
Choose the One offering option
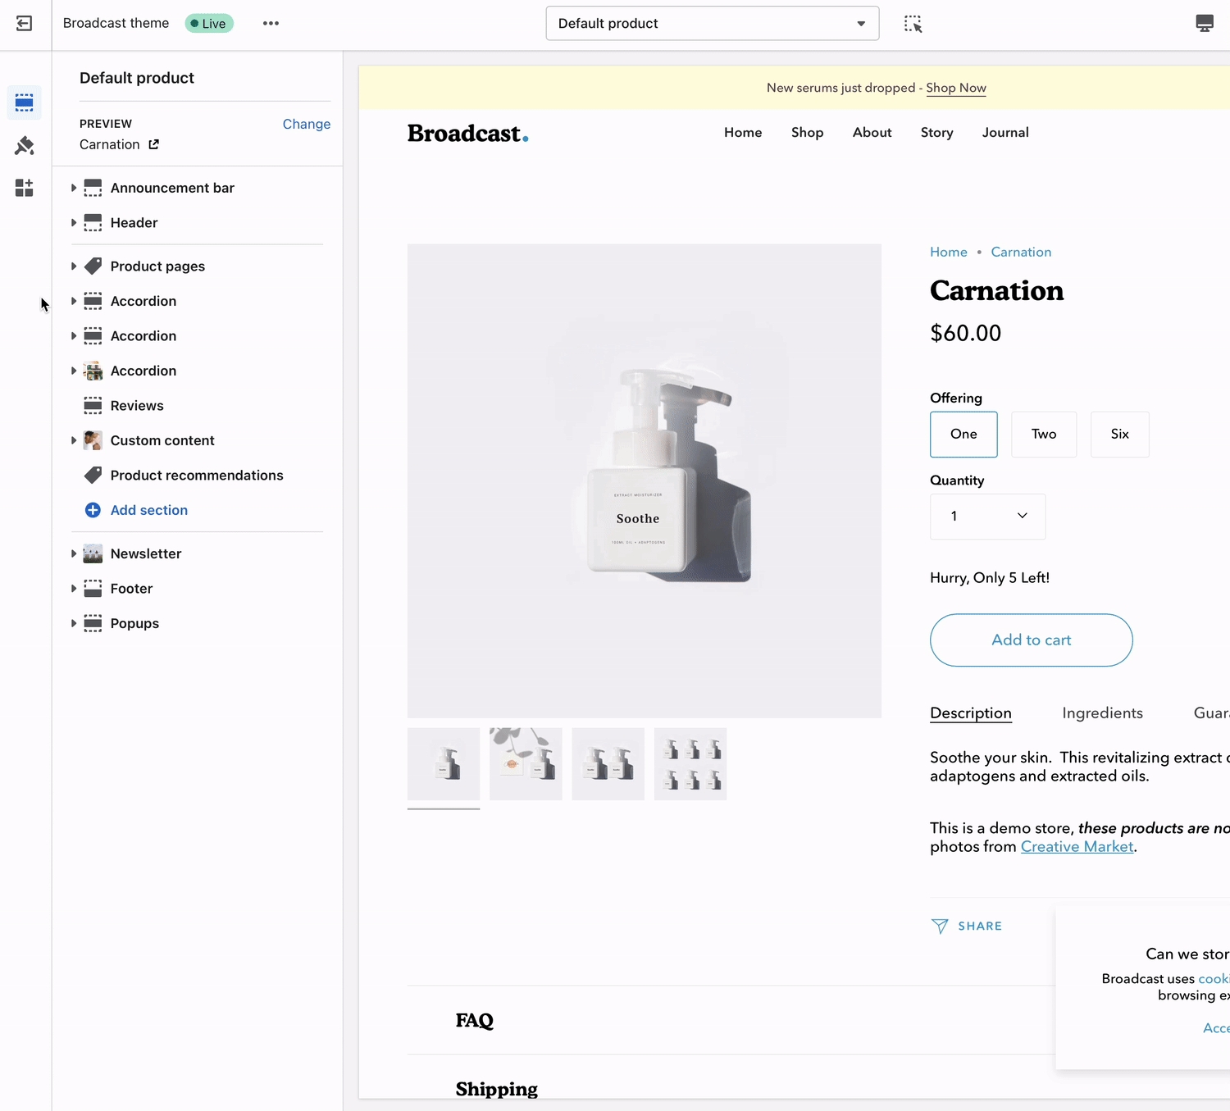point(963,435)
